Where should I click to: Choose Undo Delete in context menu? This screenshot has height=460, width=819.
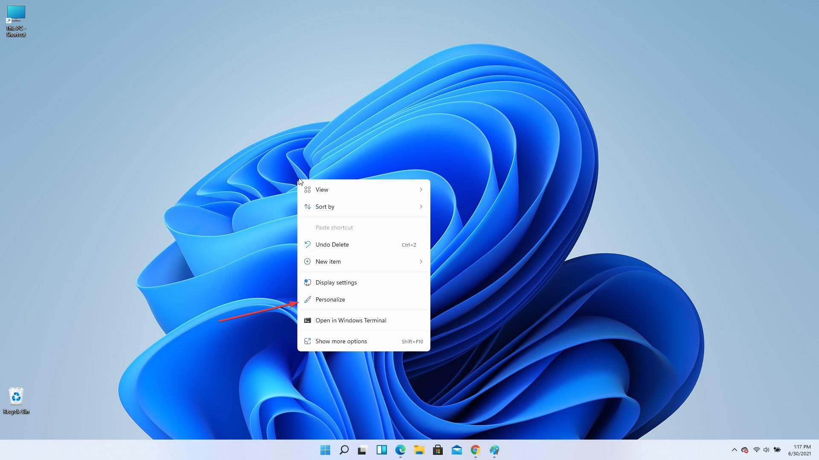pos(363,244)
